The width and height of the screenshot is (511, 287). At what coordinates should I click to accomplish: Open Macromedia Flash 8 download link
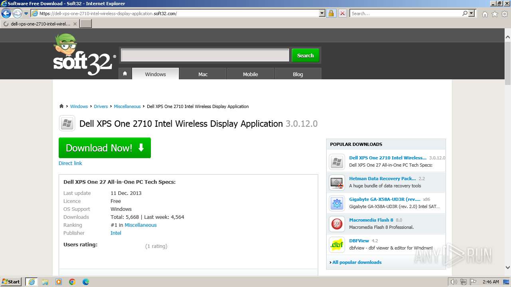tap(371, 220)
